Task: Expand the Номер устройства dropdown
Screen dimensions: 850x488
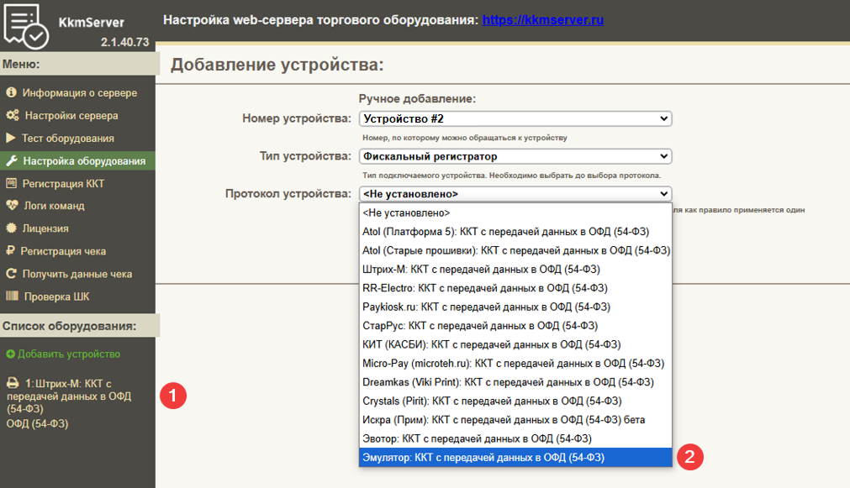Action: click(515, 118)
